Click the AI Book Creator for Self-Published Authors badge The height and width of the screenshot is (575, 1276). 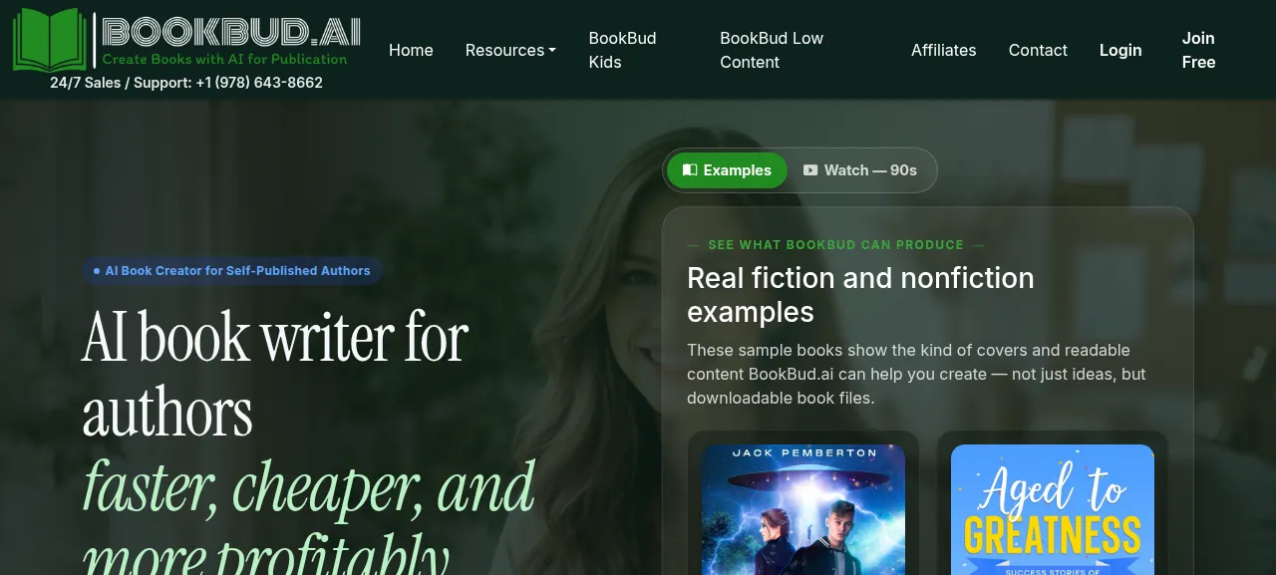tap(231, 271)
